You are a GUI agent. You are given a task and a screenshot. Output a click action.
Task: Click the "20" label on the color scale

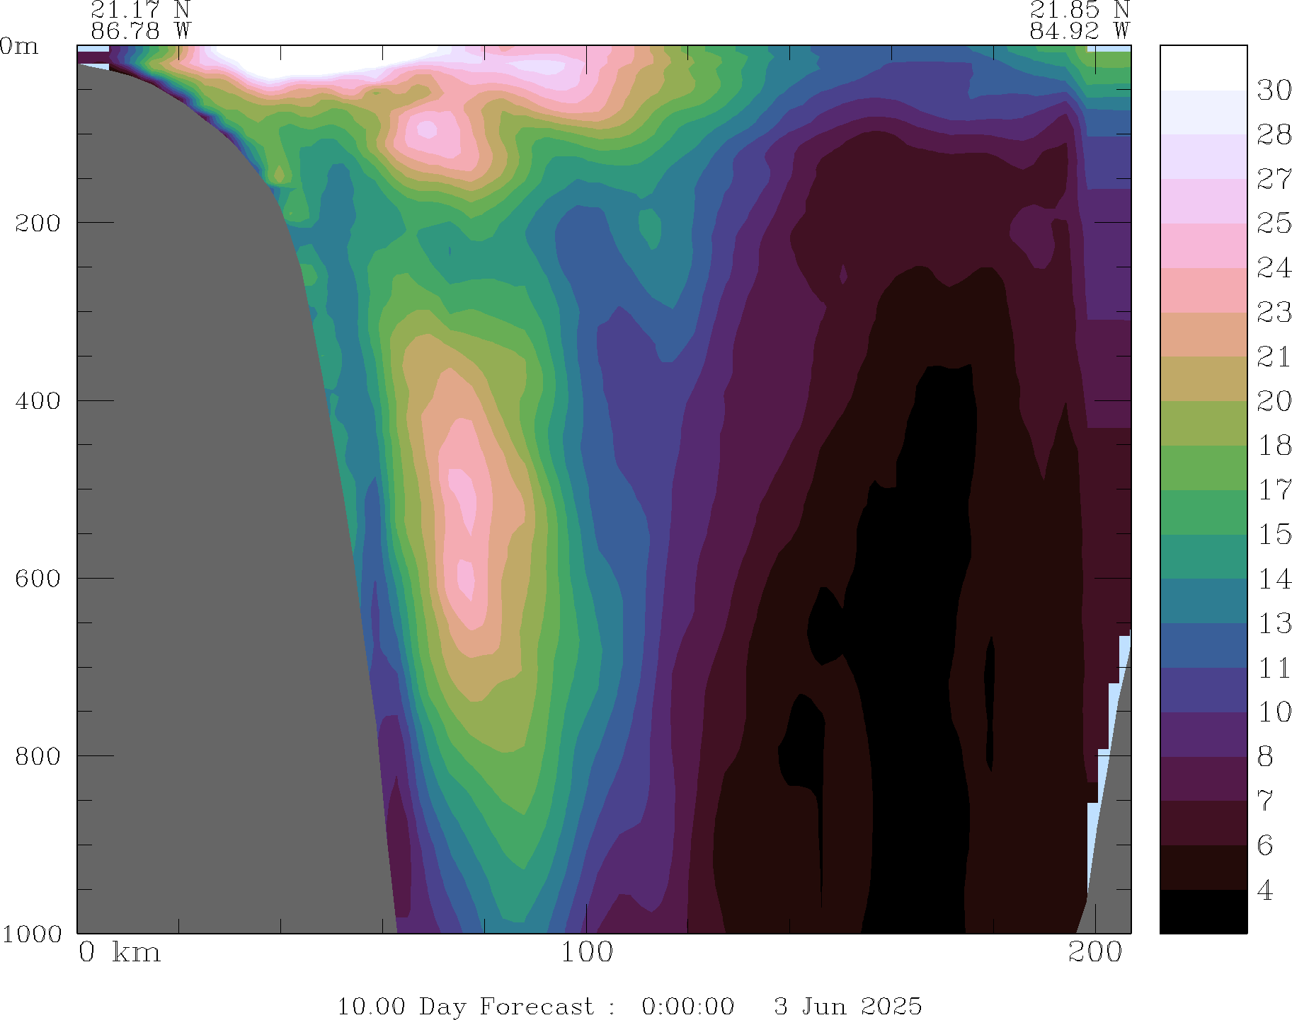tap(1274, 402)
